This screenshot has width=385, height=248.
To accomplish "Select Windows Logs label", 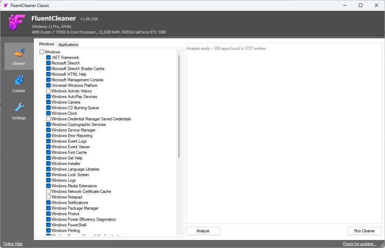I will [63, 180].
